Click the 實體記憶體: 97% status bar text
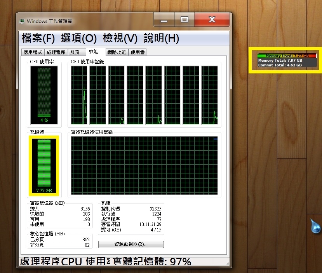Viewport: 322px width, 273px height. 152,261
